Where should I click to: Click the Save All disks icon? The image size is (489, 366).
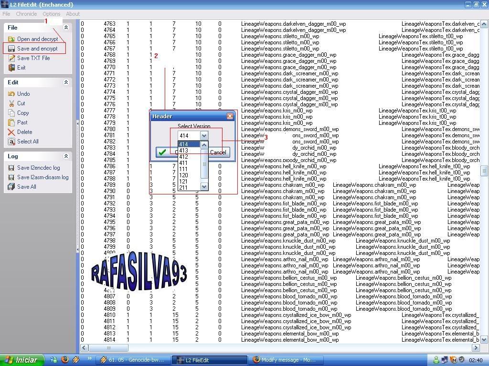click(x=11, y=187)
